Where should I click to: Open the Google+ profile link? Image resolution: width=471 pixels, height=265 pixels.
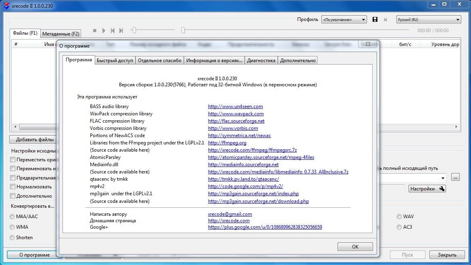point(265,227)
